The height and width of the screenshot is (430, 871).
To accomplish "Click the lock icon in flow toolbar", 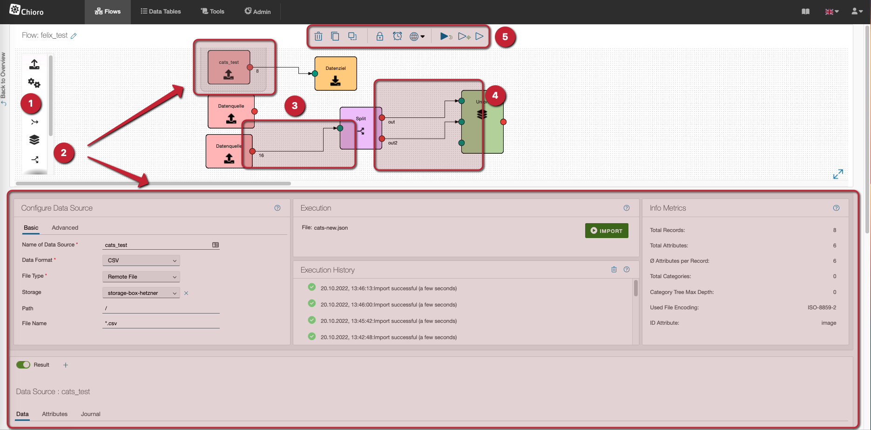I will tap(380, 36).
